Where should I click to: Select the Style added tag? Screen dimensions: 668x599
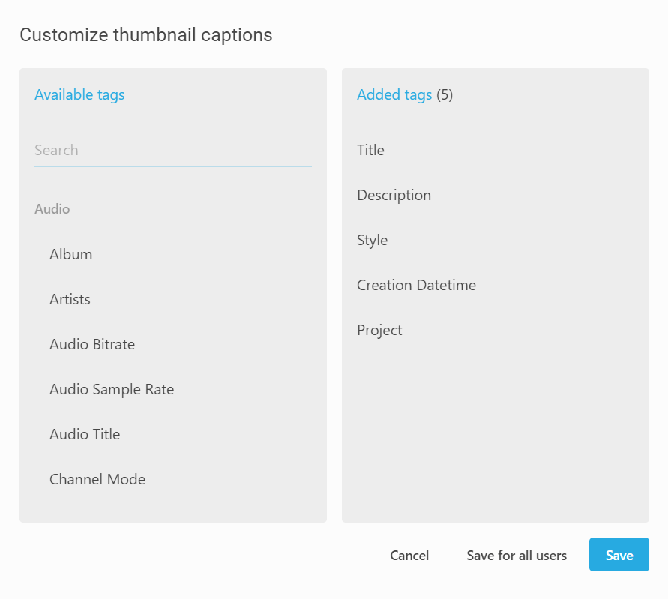[x=372, y=240]
